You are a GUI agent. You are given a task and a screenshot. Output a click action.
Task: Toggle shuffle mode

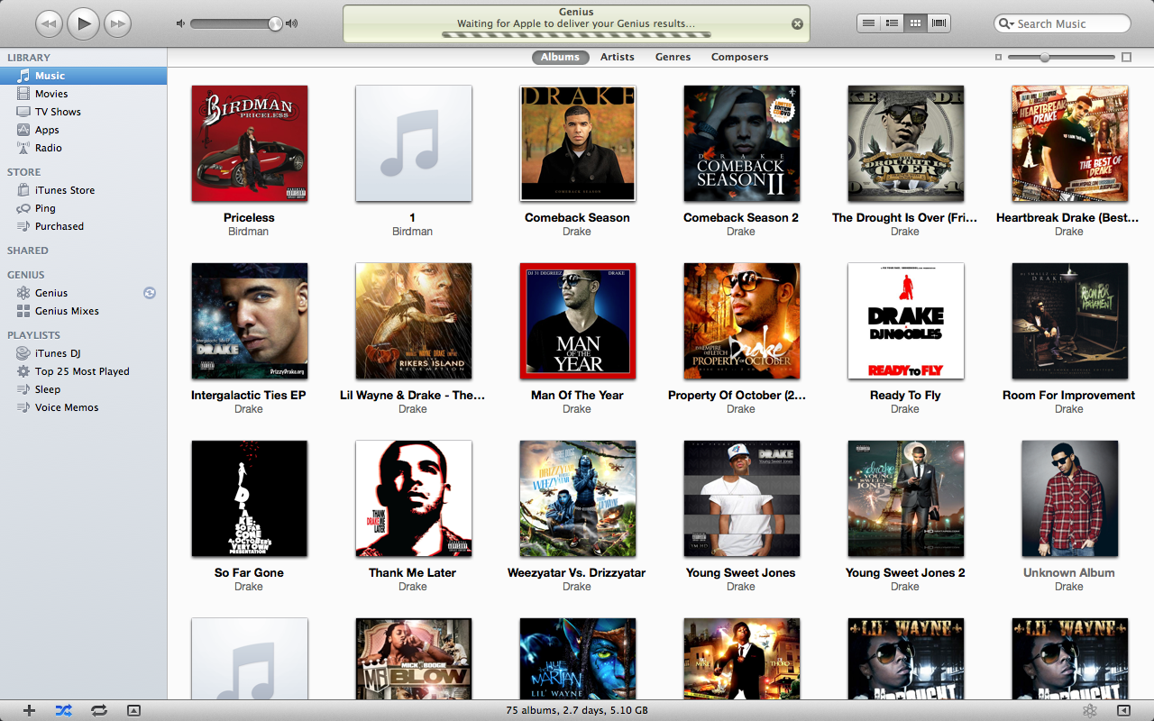pyautogui.click(x=63, y=710)
